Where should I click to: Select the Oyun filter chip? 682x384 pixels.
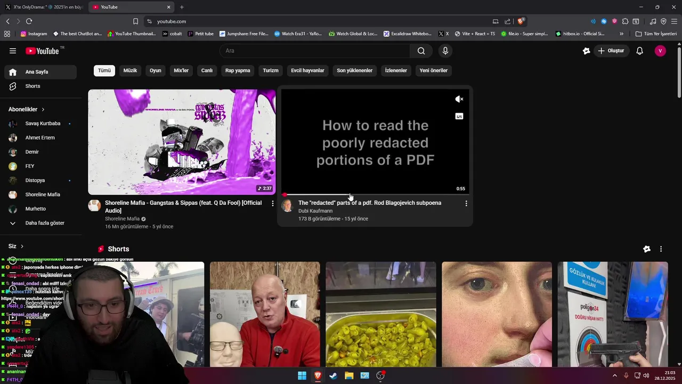(155, 70)
